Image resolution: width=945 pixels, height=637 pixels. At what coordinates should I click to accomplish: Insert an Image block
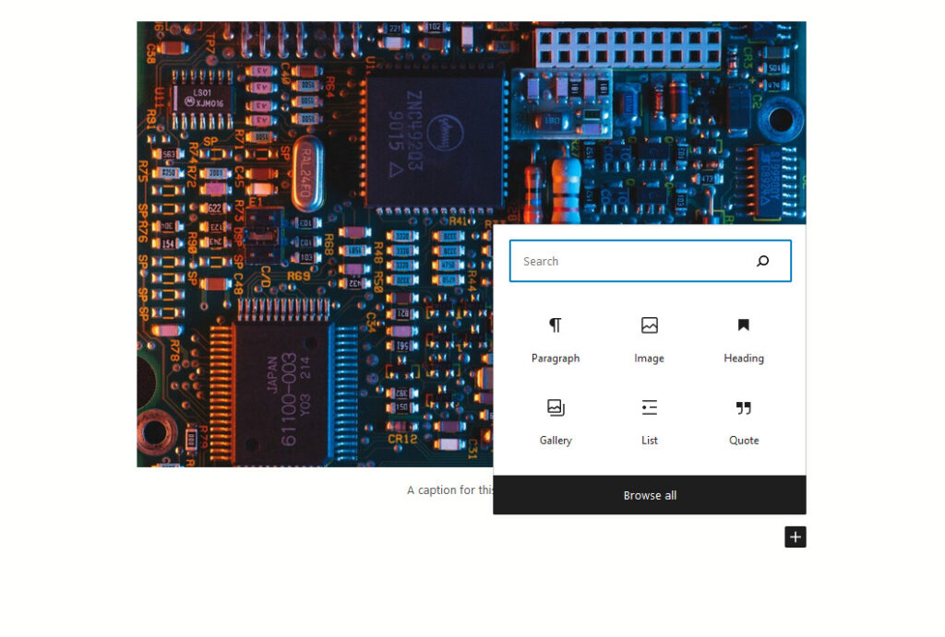[x=649, y=340]
